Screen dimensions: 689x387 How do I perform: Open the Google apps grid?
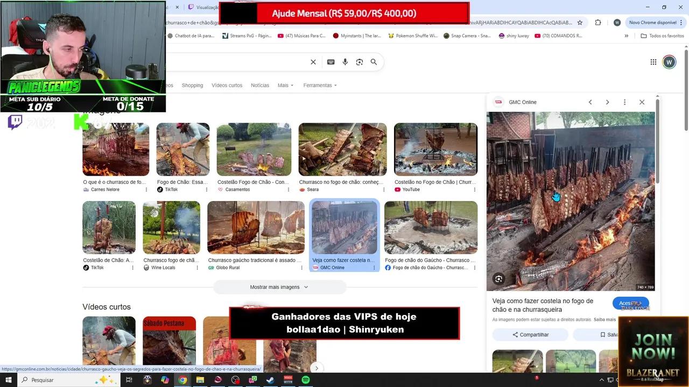coord(653,62)
